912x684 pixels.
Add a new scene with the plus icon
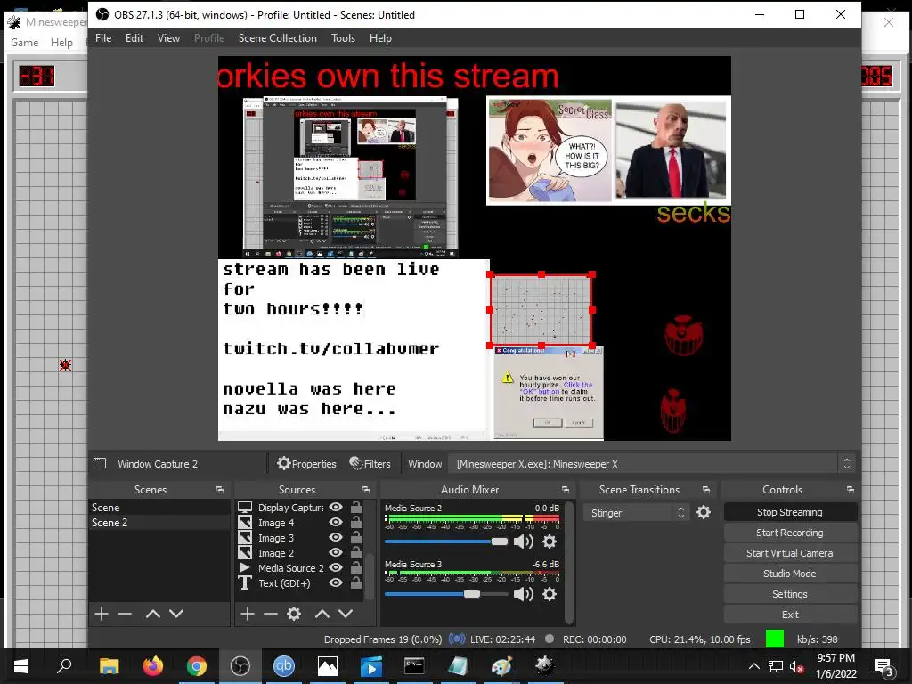click(102, 614)
